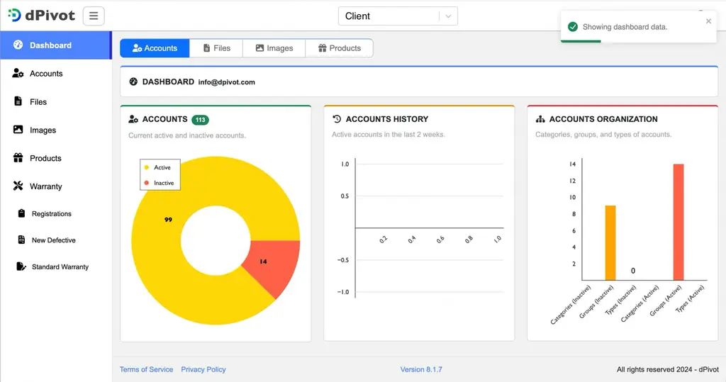Click the green 113 accounts badge

[200, 120]
